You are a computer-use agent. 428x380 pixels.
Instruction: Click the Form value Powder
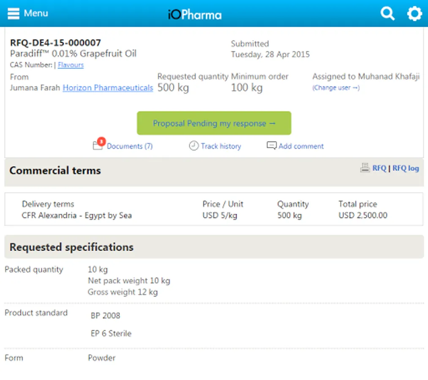coord(101,358)
